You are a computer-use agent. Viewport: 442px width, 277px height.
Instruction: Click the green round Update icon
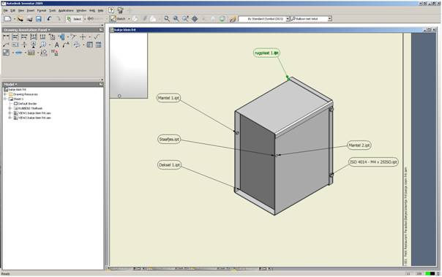click(222, 19)
